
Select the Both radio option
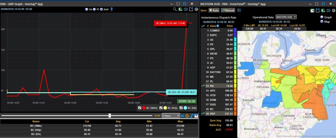(x=102, y=10)
